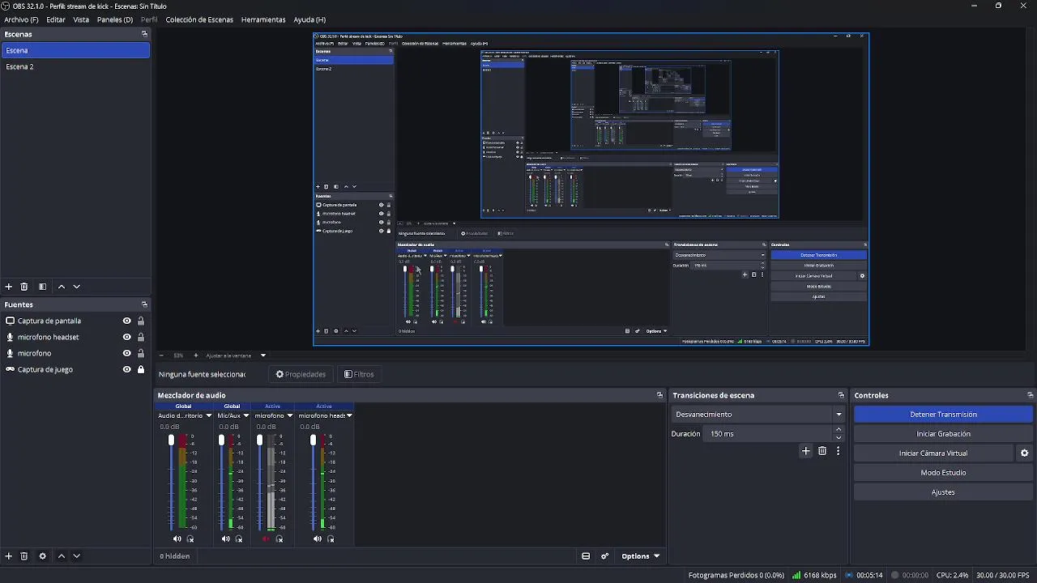Open Audio del escritorio channel dropdown

[208, 416]
